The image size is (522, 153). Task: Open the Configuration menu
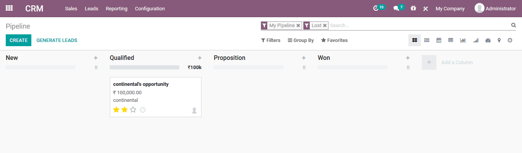[x=150, y=8]
